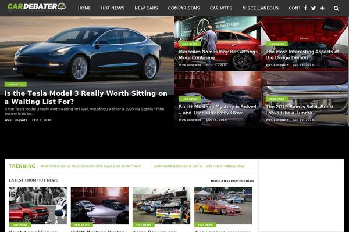Open the Tesla Model 3 article headline

click(x=86, y=97)
